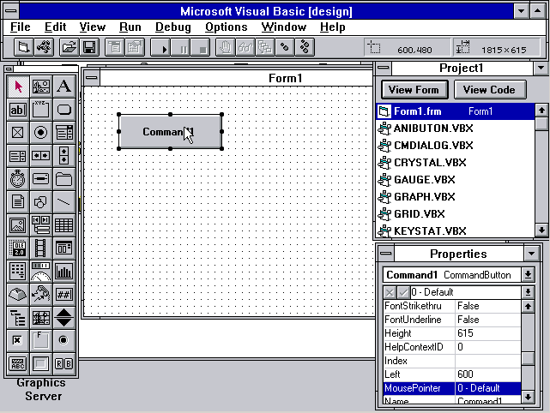
Task: Select the masked edit (##) tool
Action: [63, 294]
